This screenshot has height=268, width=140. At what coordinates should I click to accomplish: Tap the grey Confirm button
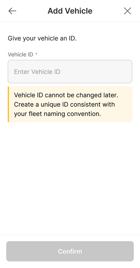pos(70,251)
